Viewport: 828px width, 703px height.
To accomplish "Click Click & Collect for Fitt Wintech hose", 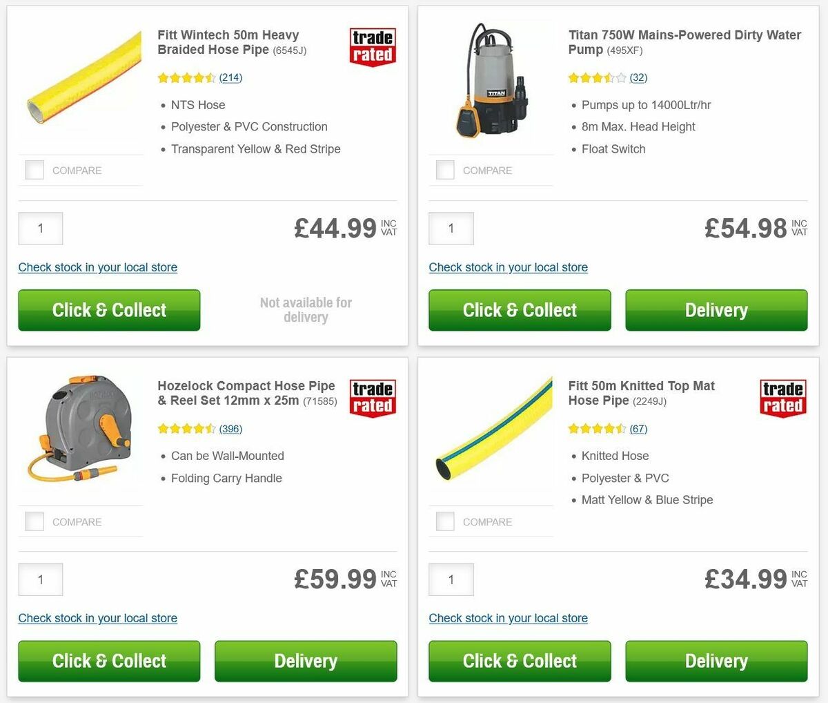I will (108, 310).
